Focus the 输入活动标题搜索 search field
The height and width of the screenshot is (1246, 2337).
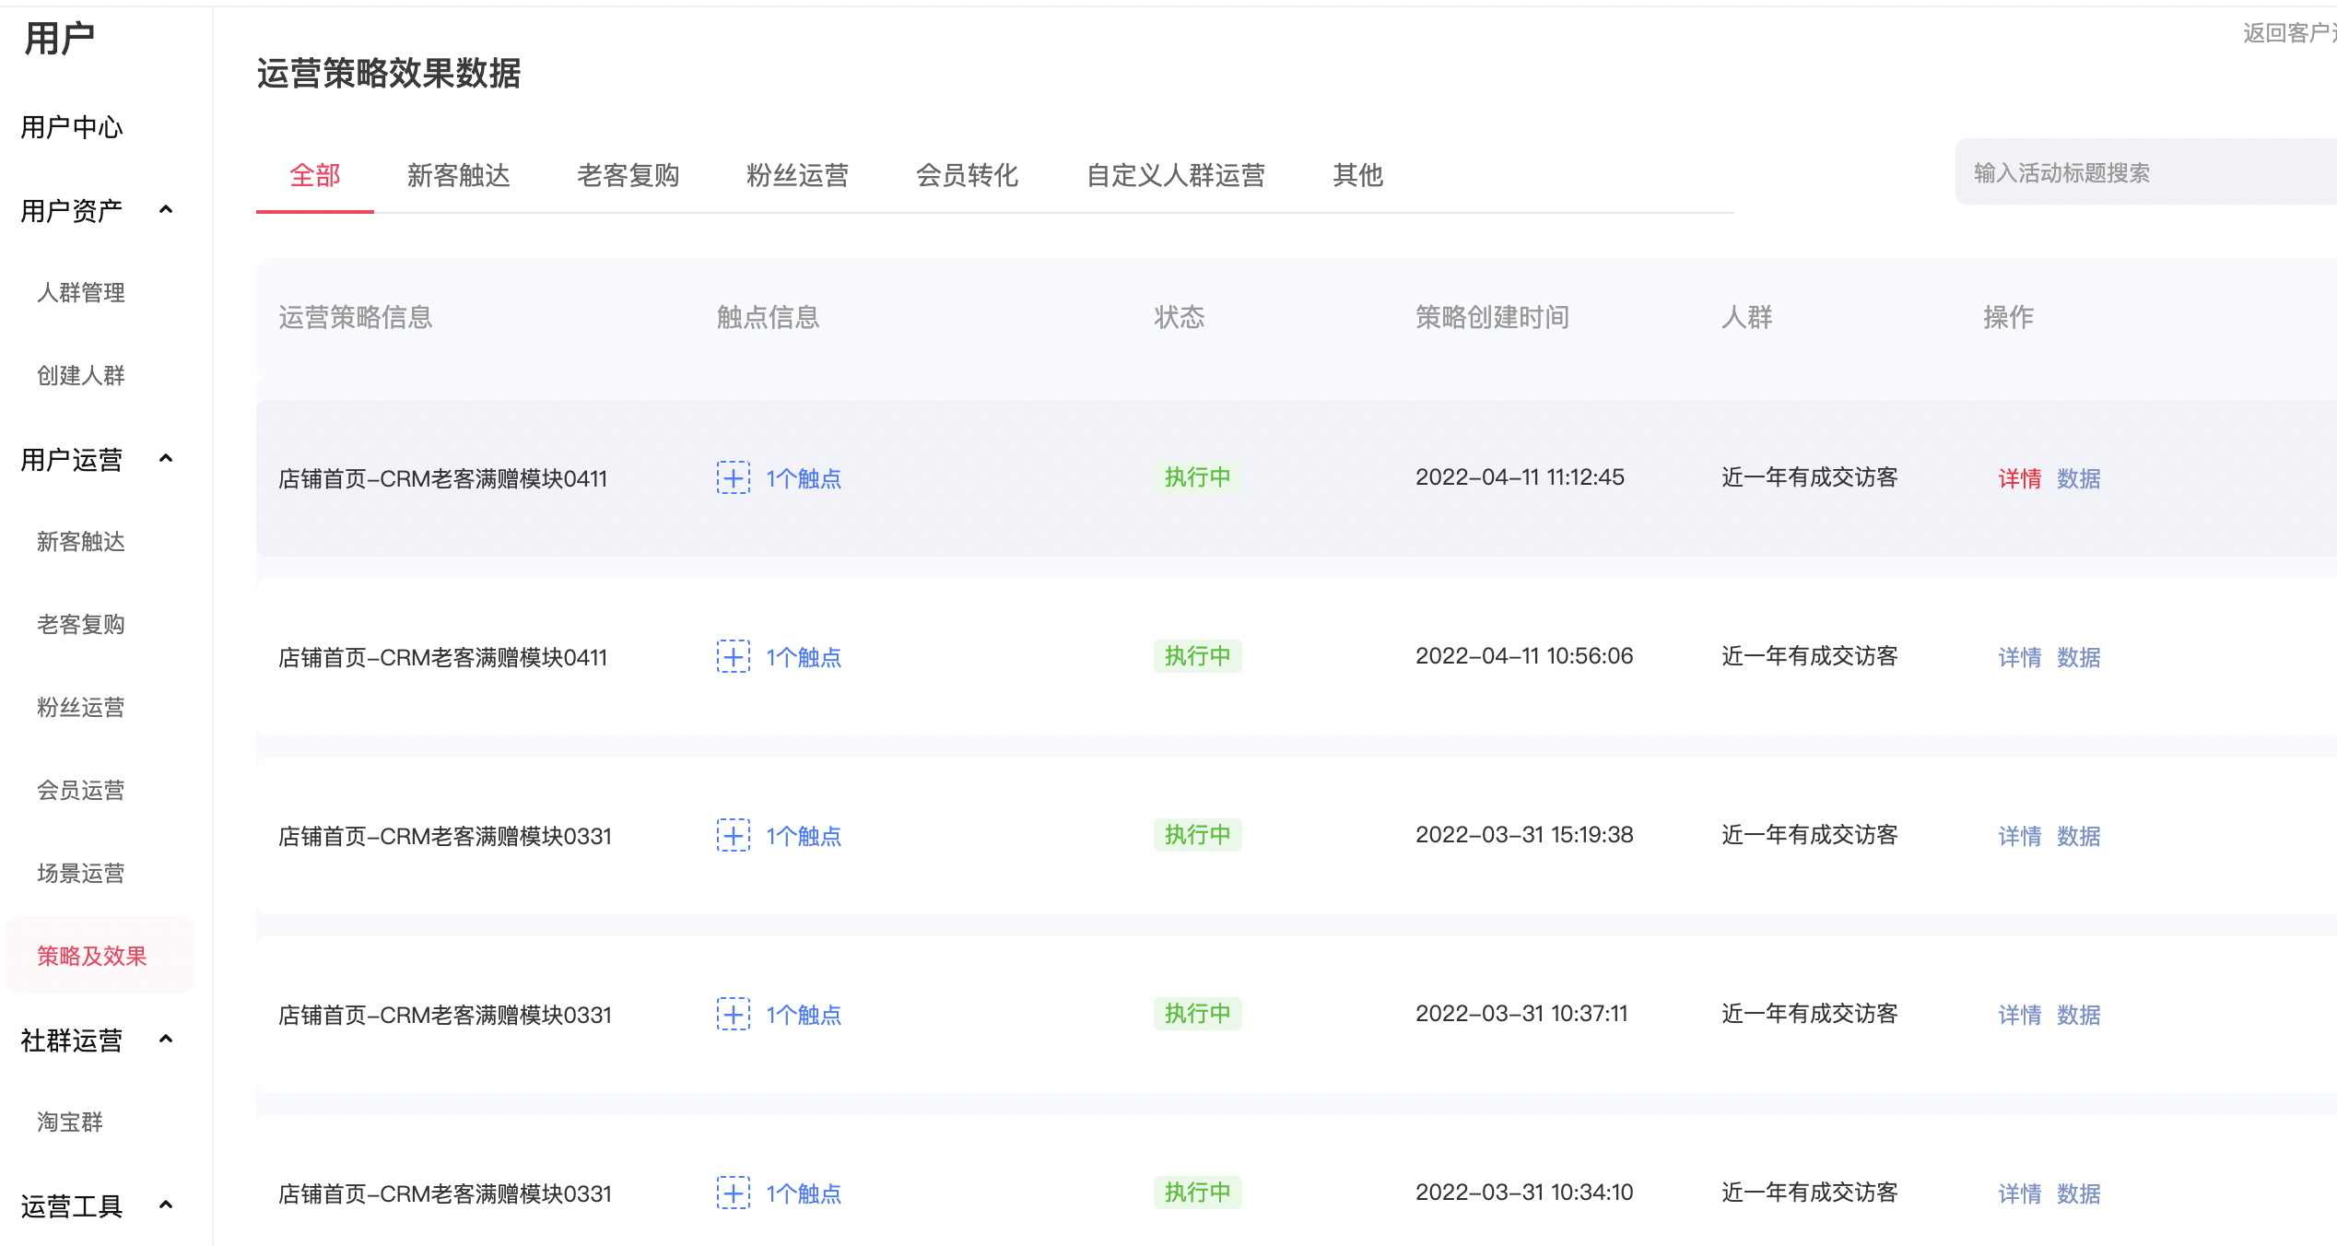pyautogui.click(x=2145, y=172)
